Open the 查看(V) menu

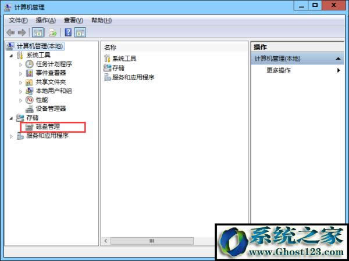(x=73, y=20)
